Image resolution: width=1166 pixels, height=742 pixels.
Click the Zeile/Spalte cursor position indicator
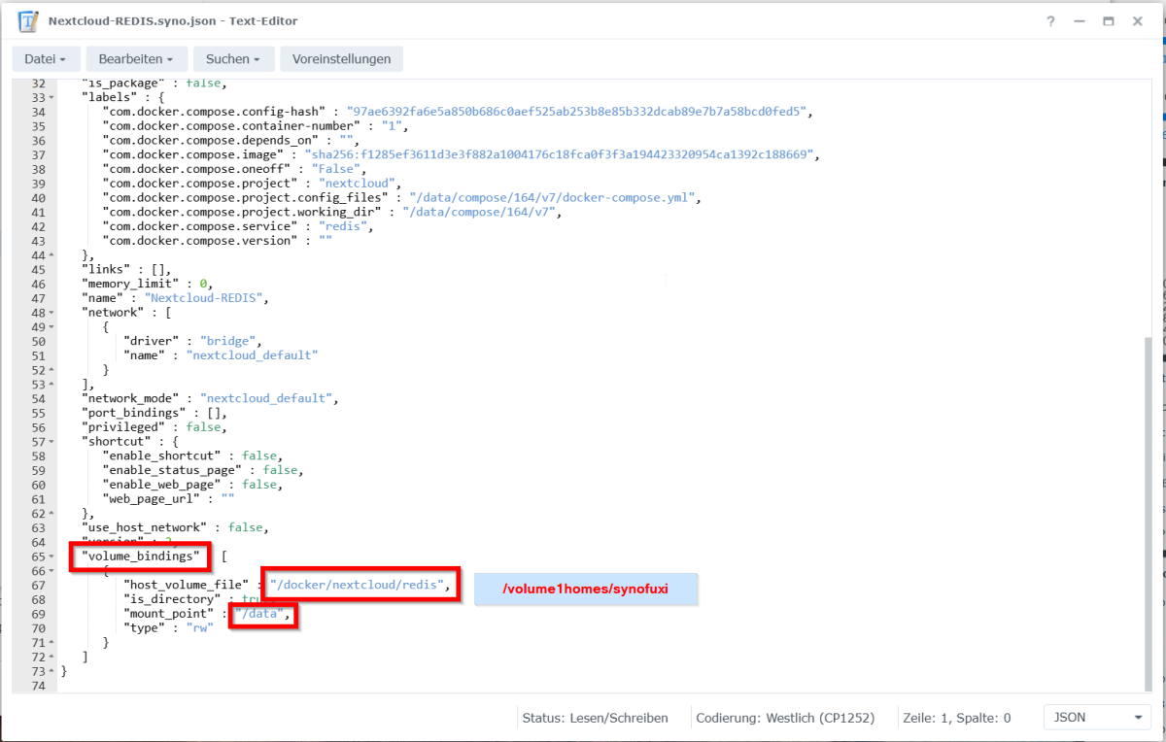click(x=955, y=718)
